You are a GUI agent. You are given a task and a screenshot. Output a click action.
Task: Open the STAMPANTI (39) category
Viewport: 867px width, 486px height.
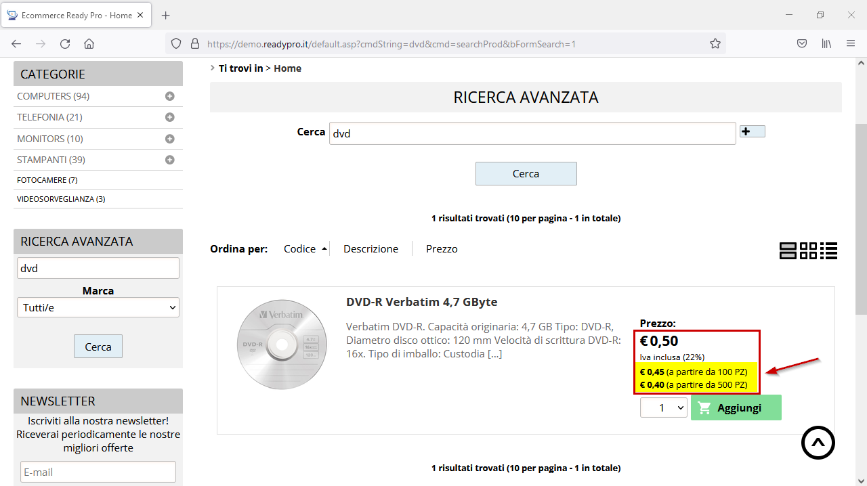point(51,160)
